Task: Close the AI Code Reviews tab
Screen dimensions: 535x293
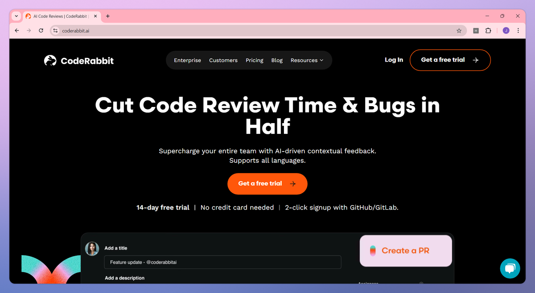Action: pyautogui.click(x=95, y=16)
